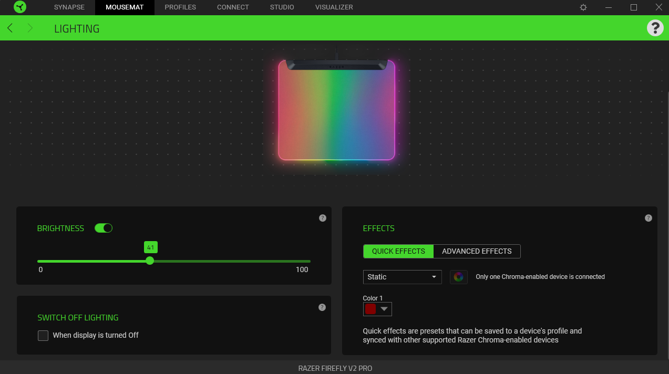The height and width of the screenshot is (374, 669).
Task: Close the Razer Synapse window
Action: [x=658, y=7]
